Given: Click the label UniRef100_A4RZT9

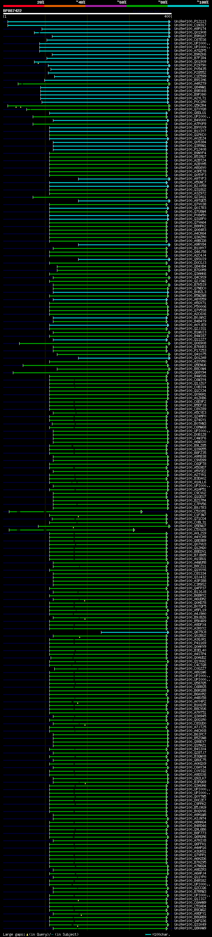Looking at the screenshot, I should (190, 84).
